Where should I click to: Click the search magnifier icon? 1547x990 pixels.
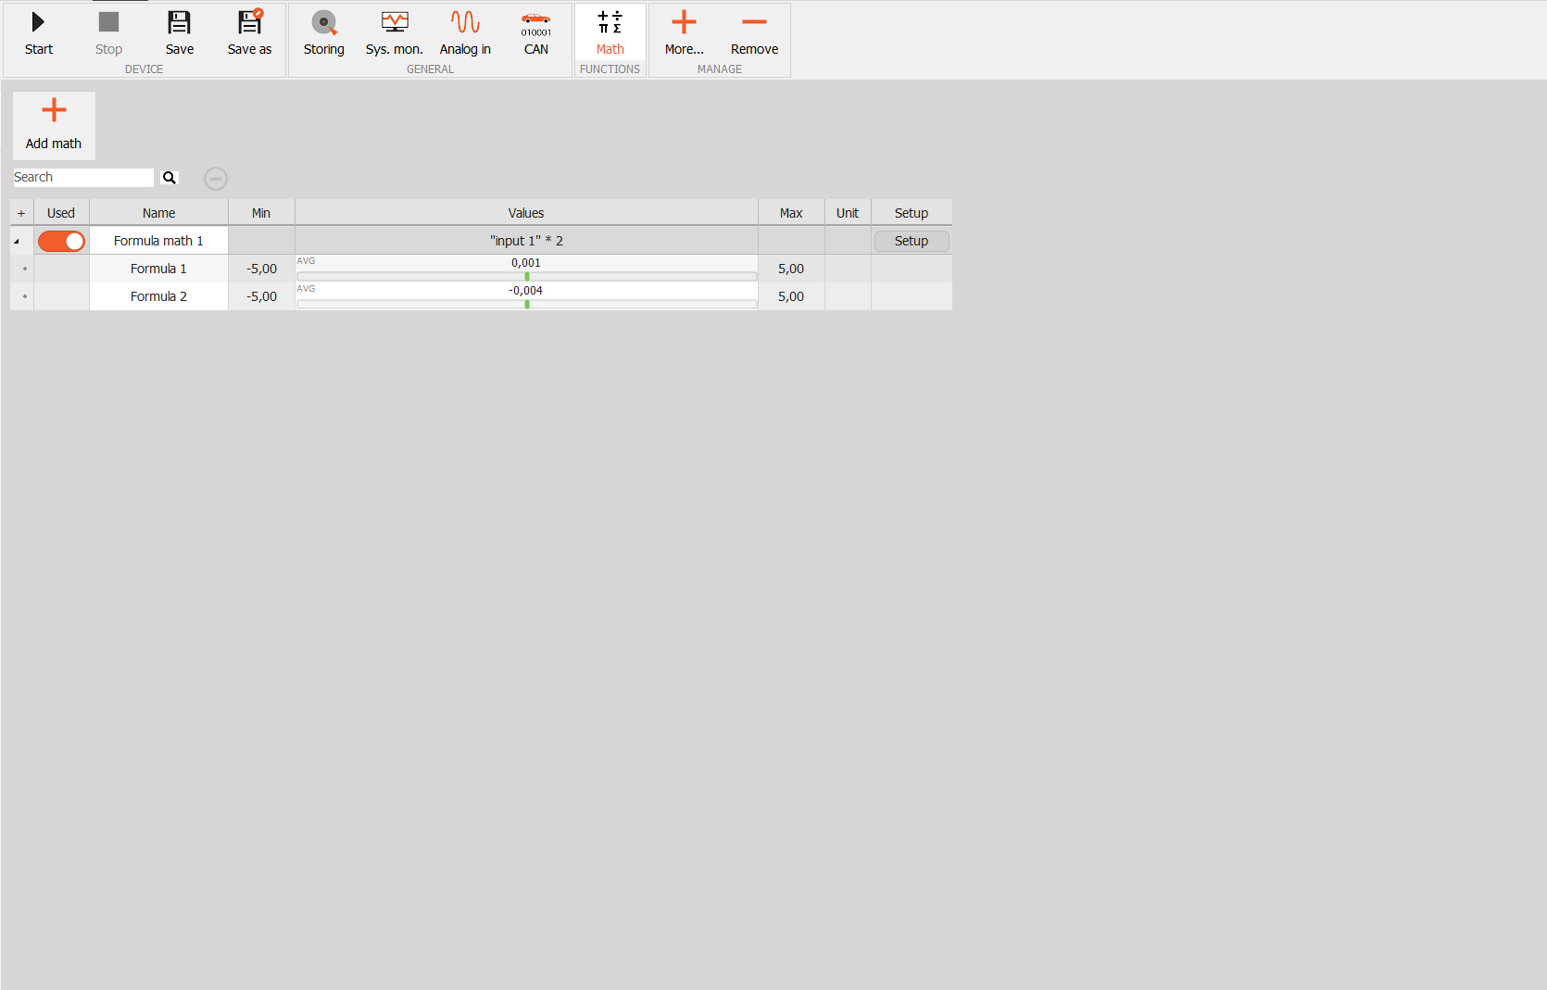pyautogui.click(x=170, y=178)
